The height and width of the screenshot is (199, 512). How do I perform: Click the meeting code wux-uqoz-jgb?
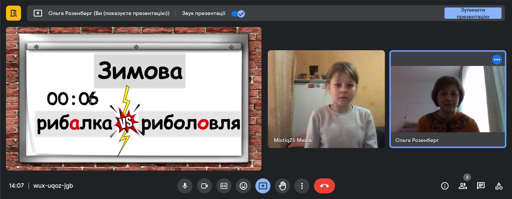tap(53, 186)
